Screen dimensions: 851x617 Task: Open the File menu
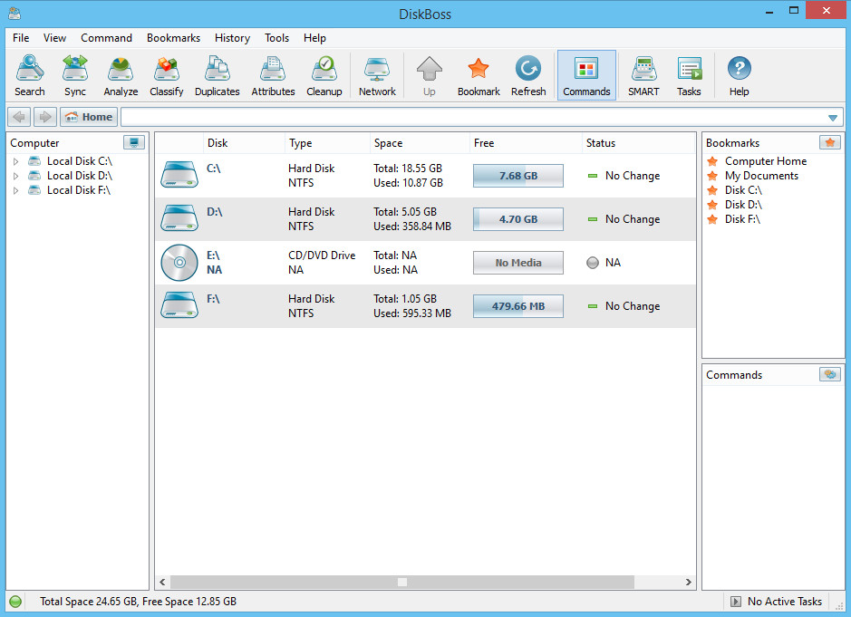[x=21, y=38]
